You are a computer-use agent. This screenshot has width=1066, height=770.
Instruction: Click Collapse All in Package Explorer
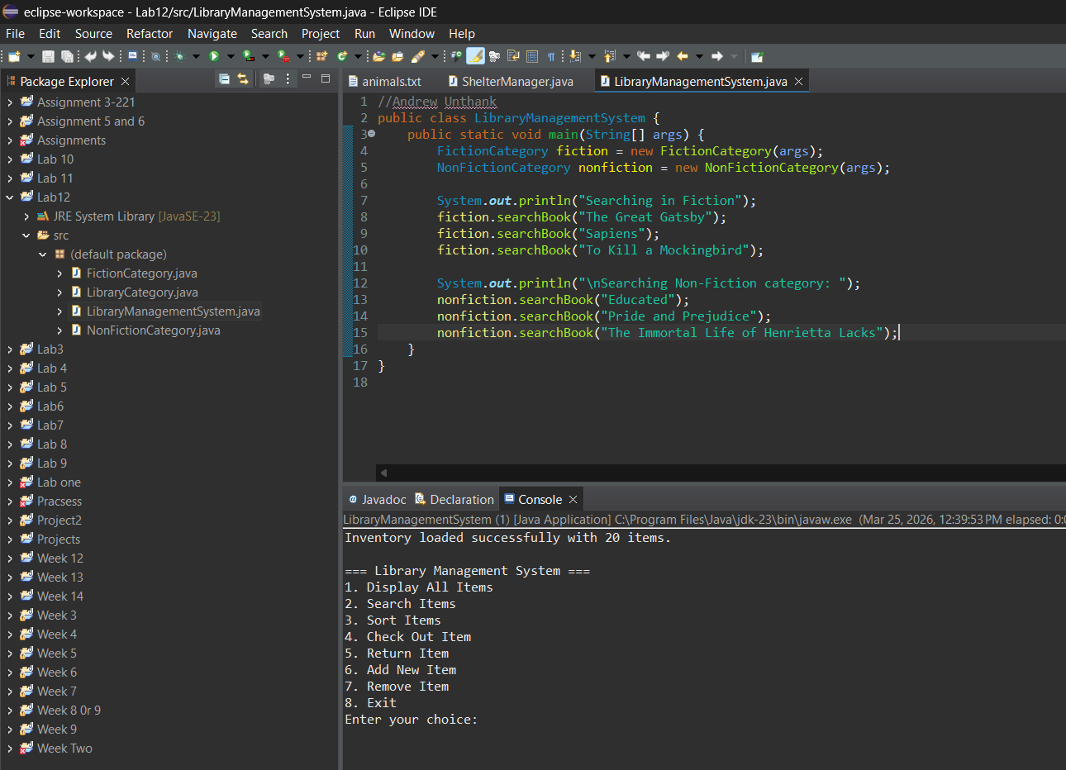pyautogui.click(x=224, y=78)
